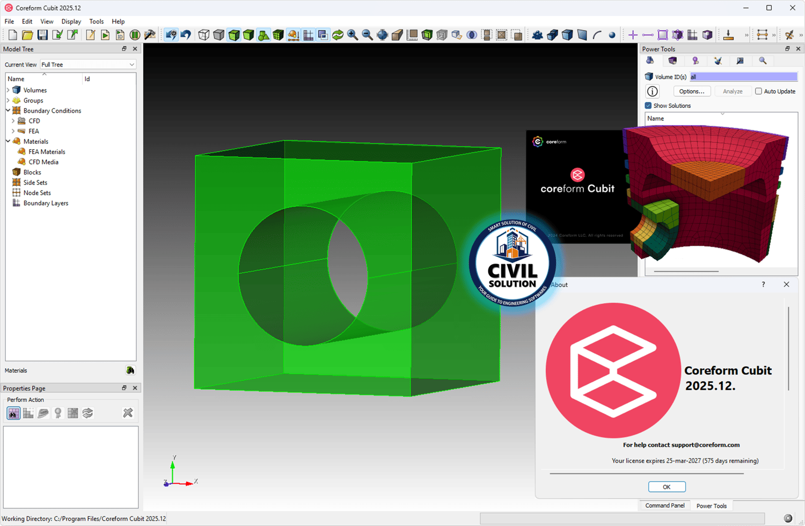Click the Volume ID(s) input field
The height and width of the screenshot is (526, 805).
[x=744, y=77]
